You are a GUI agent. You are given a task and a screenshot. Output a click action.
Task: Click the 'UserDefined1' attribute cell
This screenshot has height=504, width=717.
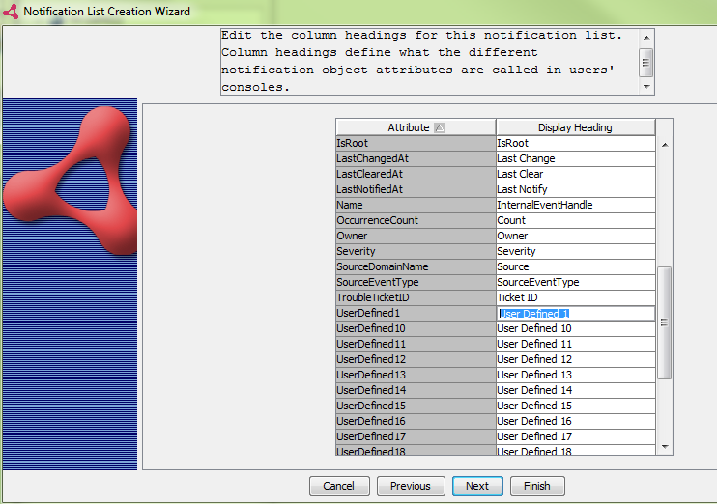(416, 314)
